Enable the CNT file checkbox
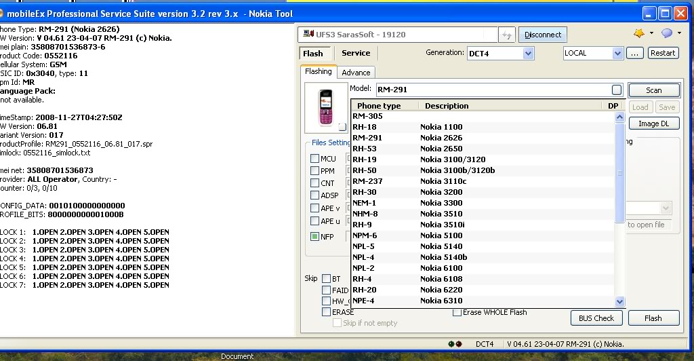 [314, 183]
